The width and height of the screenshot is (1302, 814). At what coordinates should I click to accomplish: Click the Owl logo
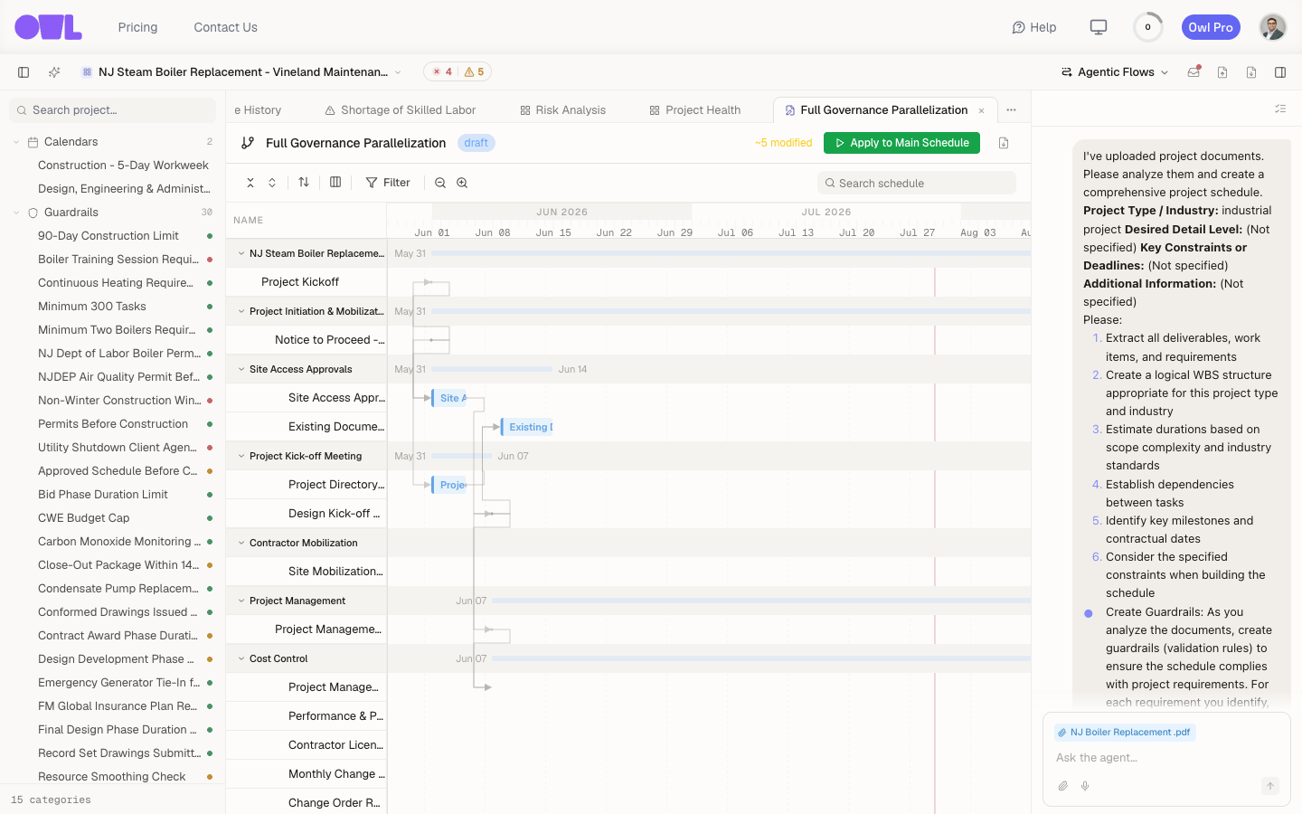pos(49,27)
